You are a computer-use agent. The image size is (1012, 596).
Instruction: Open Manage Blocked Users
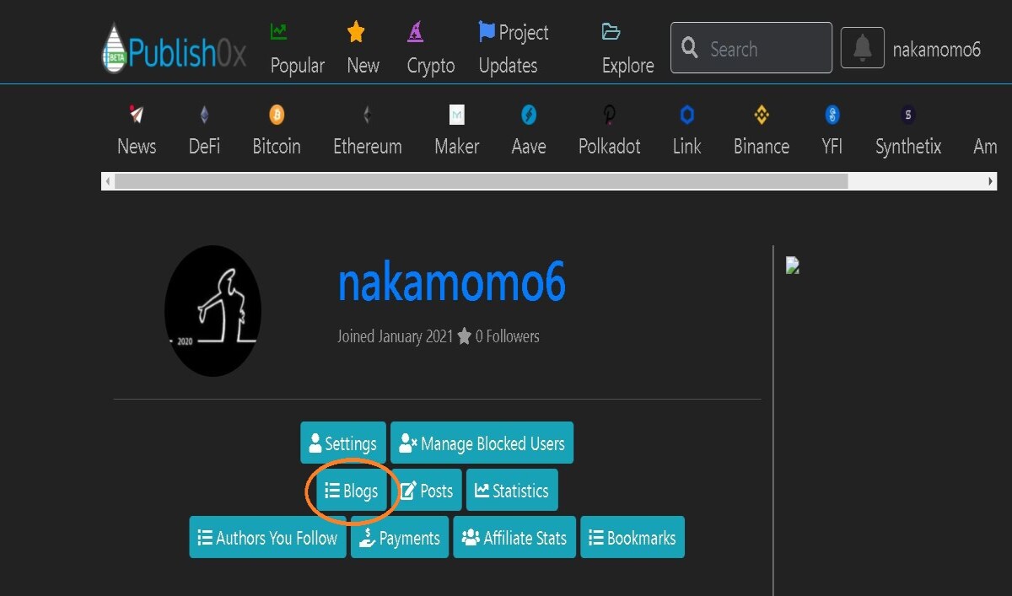tap(482, 443)
